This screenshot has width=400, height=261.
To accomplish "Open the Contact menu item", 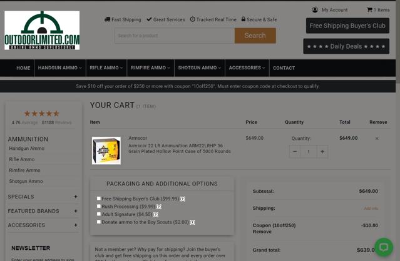I will pos(284,68).
